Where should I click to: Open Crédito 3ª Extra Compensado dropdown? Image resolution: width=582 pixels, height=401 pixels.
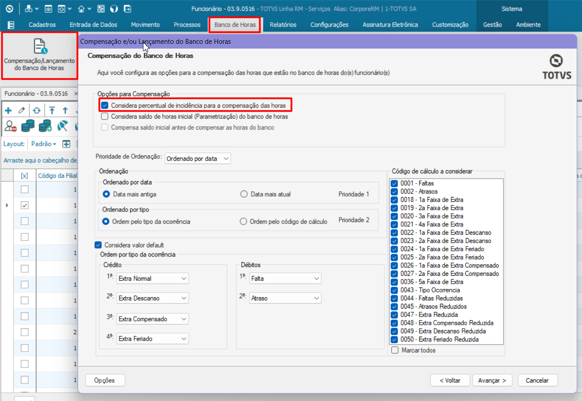click(153, 319)
